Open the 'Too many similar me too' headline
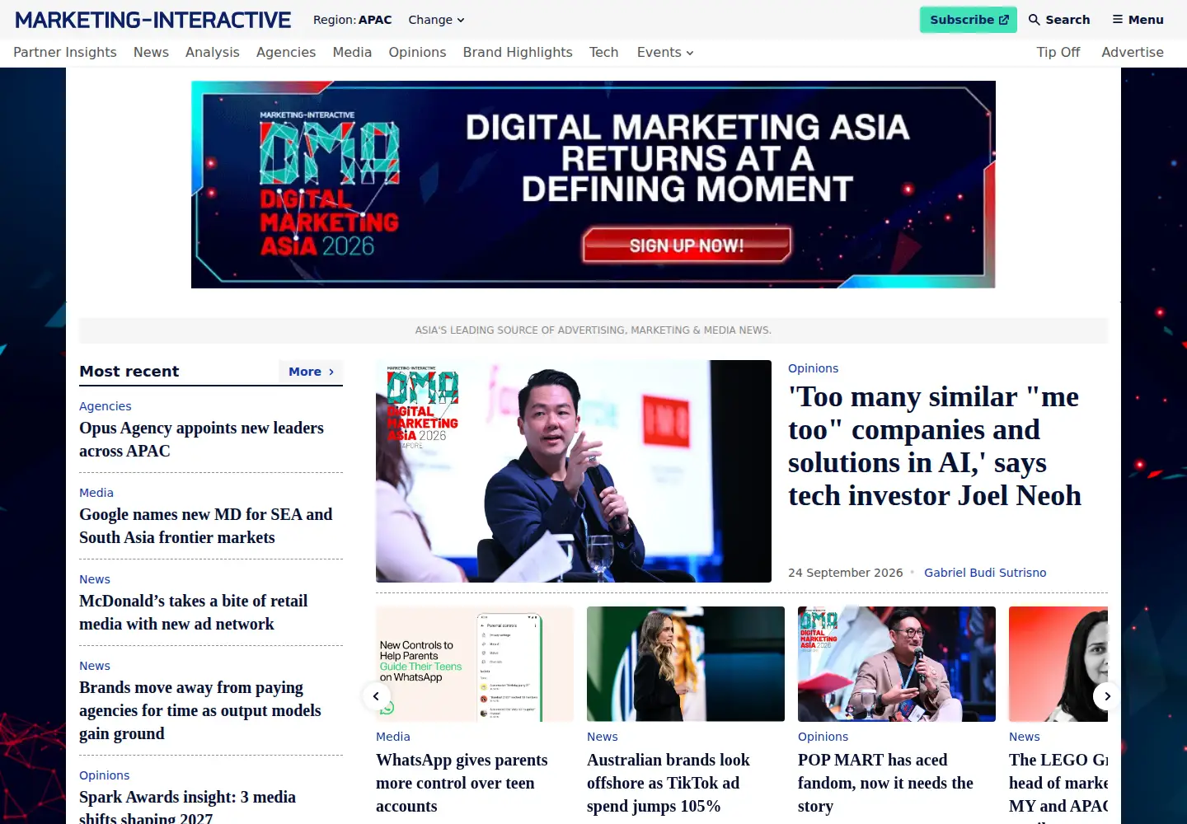 click(x=935, y=446)
